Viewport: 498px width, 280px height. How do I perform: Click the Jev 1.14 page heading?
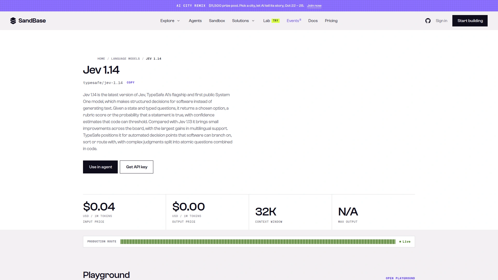pos(101,70)
